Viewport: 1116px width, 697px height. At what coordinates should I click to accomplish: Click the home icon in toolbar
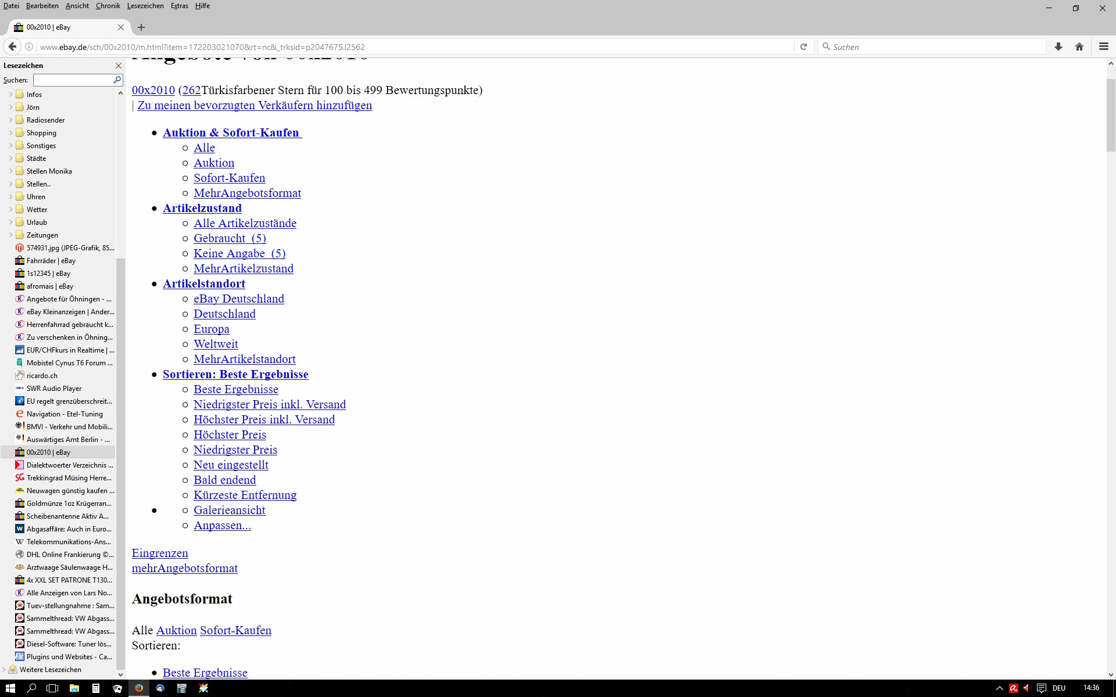[x=1079, y=47]
